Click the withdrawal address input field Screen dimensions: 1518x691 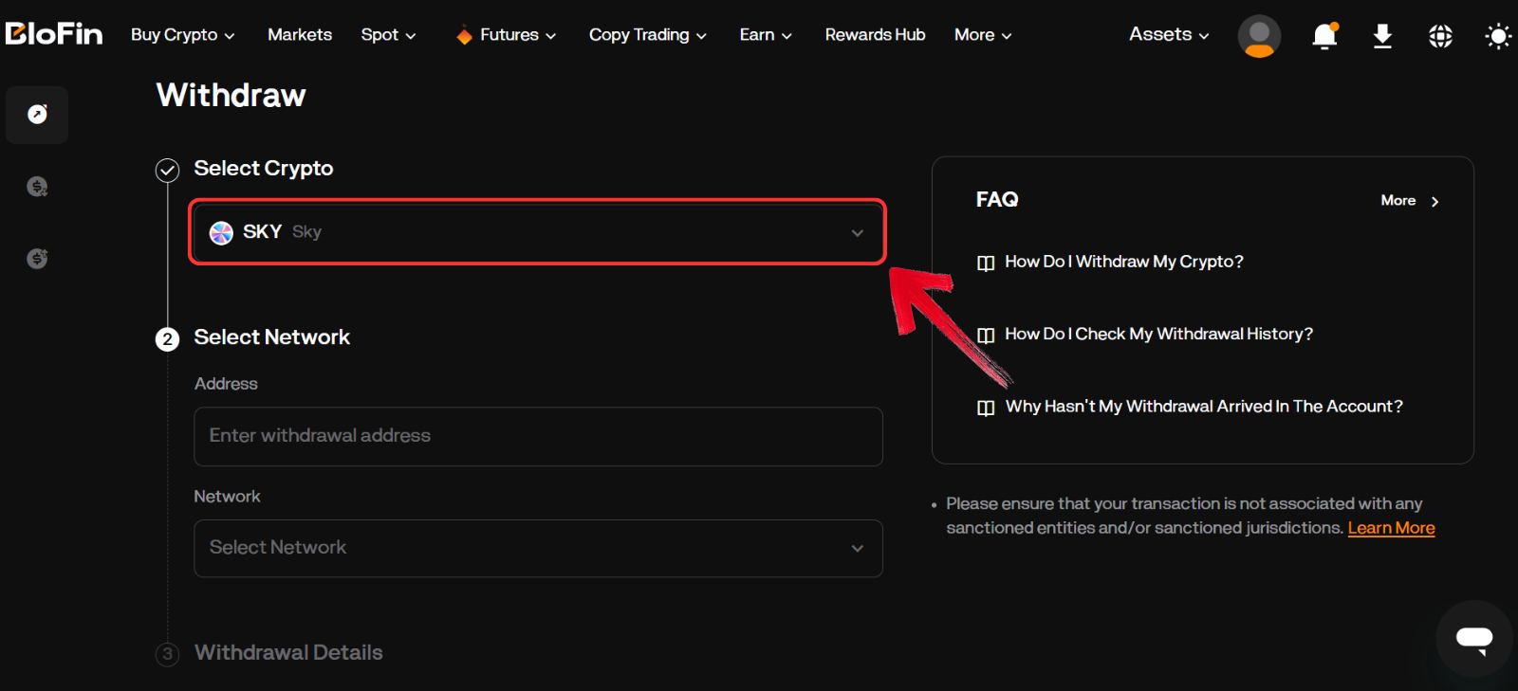coord(538,436)
